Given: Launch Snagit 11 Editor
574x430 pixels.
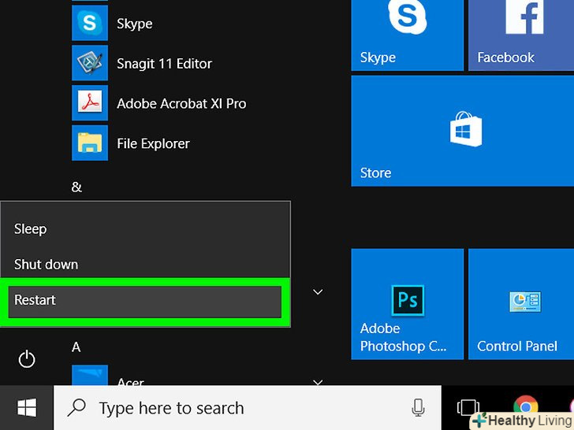Looking at the screenshot, I should (x=163, y=64).
